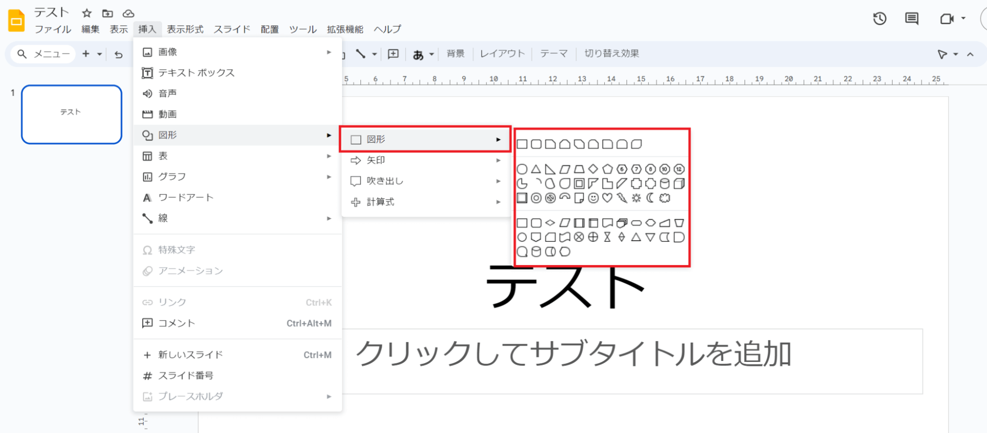
Task: Open version history clock icon
Action: pyautogui.click(x=879, y=19)
